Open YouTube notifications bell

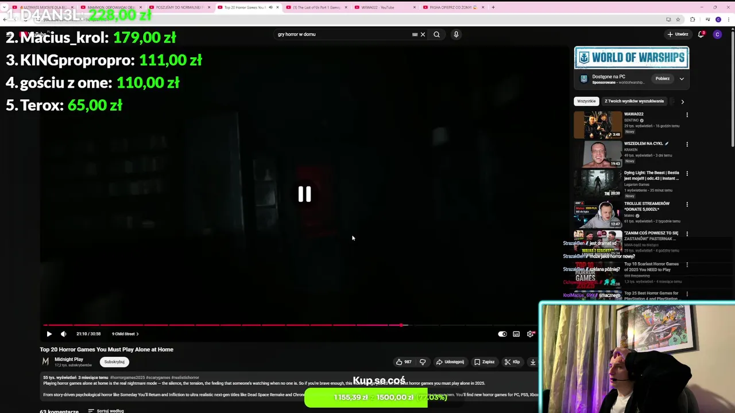point(701,34)
